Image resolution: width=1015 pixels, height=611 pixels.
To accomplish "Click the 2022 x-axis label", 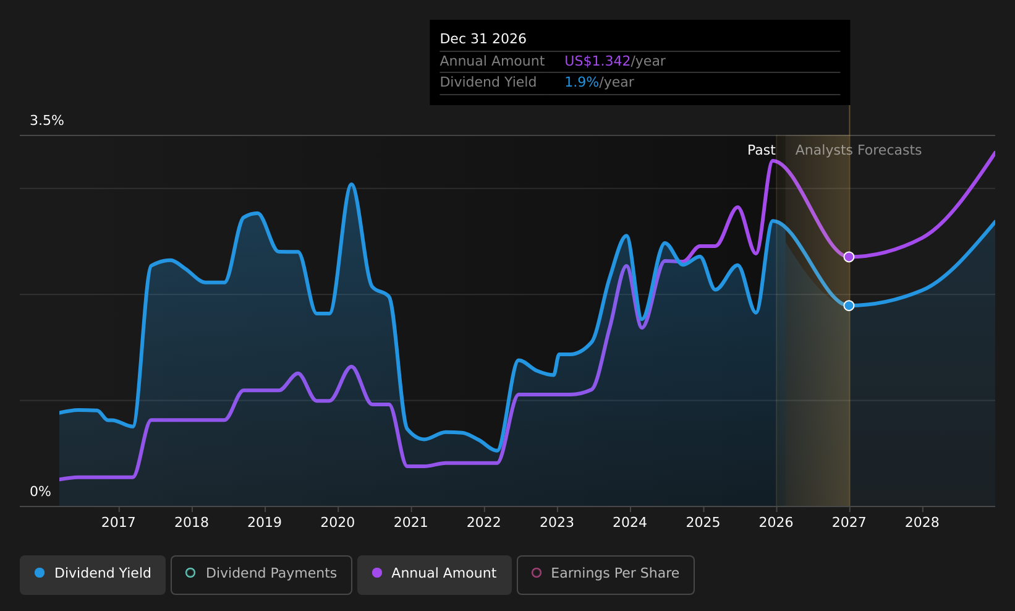I will (x=483, y=523).
